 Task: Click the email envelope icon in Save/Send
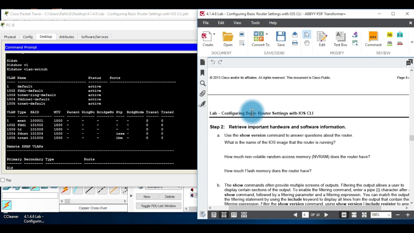tap(295, 34)
